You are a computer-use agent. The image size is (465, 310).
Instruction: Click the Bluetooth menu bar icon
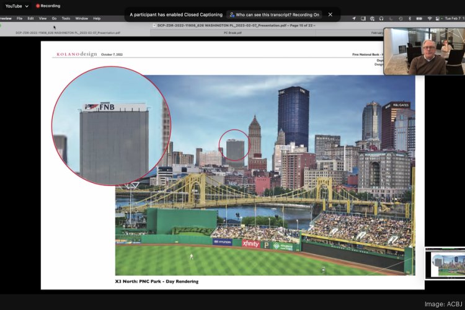(x=410, y=19)
